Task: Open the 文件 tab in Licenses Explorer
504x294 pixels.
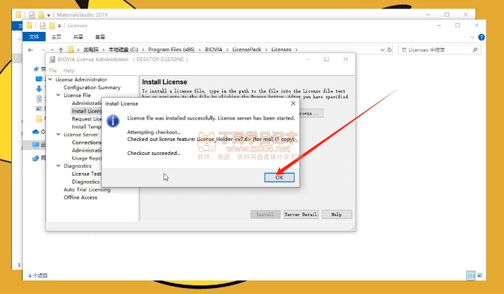Action: 34,37
